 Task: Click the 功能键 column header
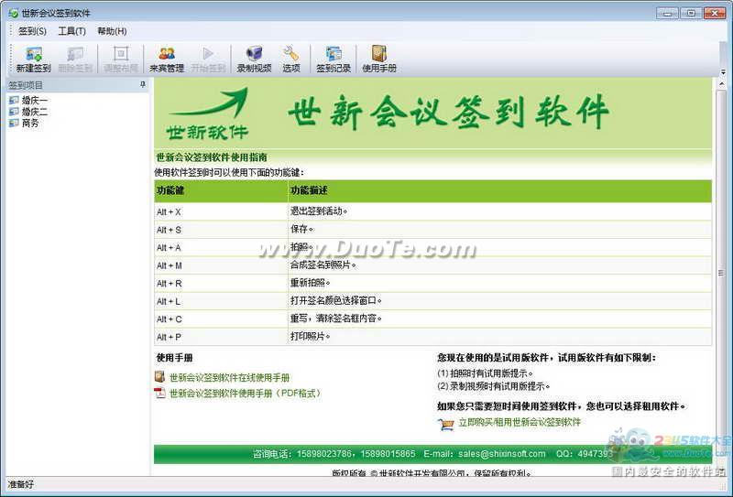pos(221,190)
